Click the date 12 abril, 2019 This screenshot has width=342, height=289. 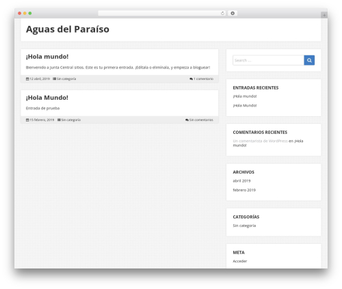pos(40,79)
